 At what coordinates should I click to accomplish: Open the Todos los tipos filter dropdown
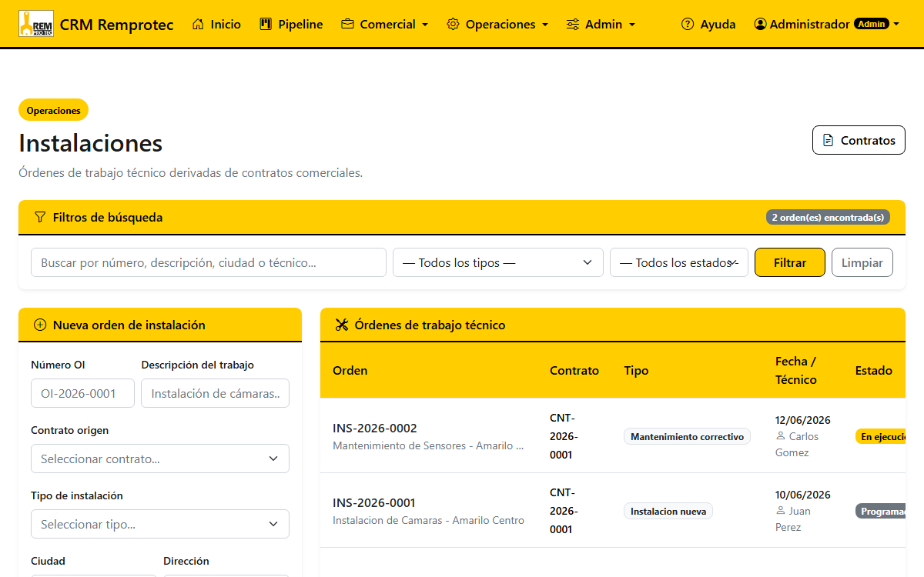coord(498,262)
